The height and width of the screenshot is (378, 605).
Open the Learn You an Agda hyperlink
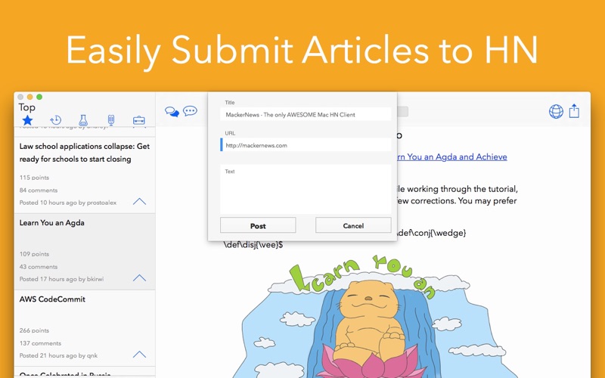(452, 157)
